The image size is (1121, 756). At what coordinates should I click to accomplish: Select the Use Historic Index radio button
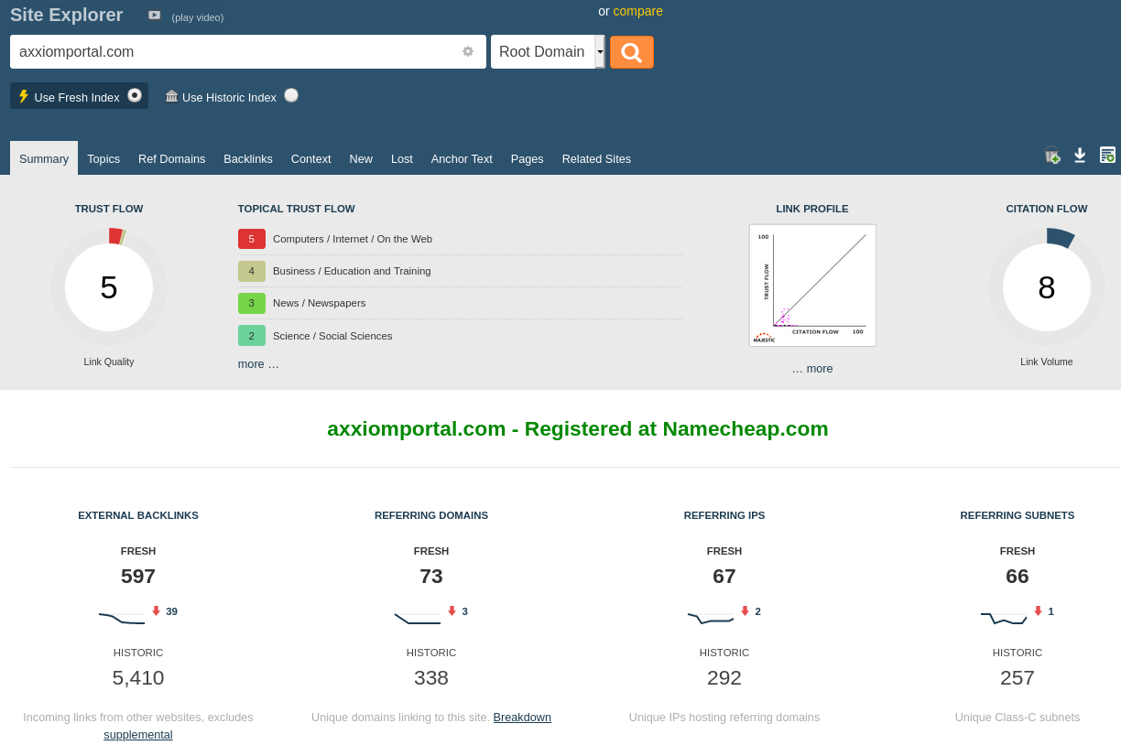click(x=291, y=95)
